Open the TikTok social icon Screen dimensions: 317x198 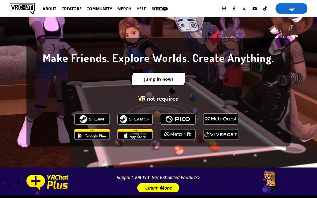tap(265, 9)
